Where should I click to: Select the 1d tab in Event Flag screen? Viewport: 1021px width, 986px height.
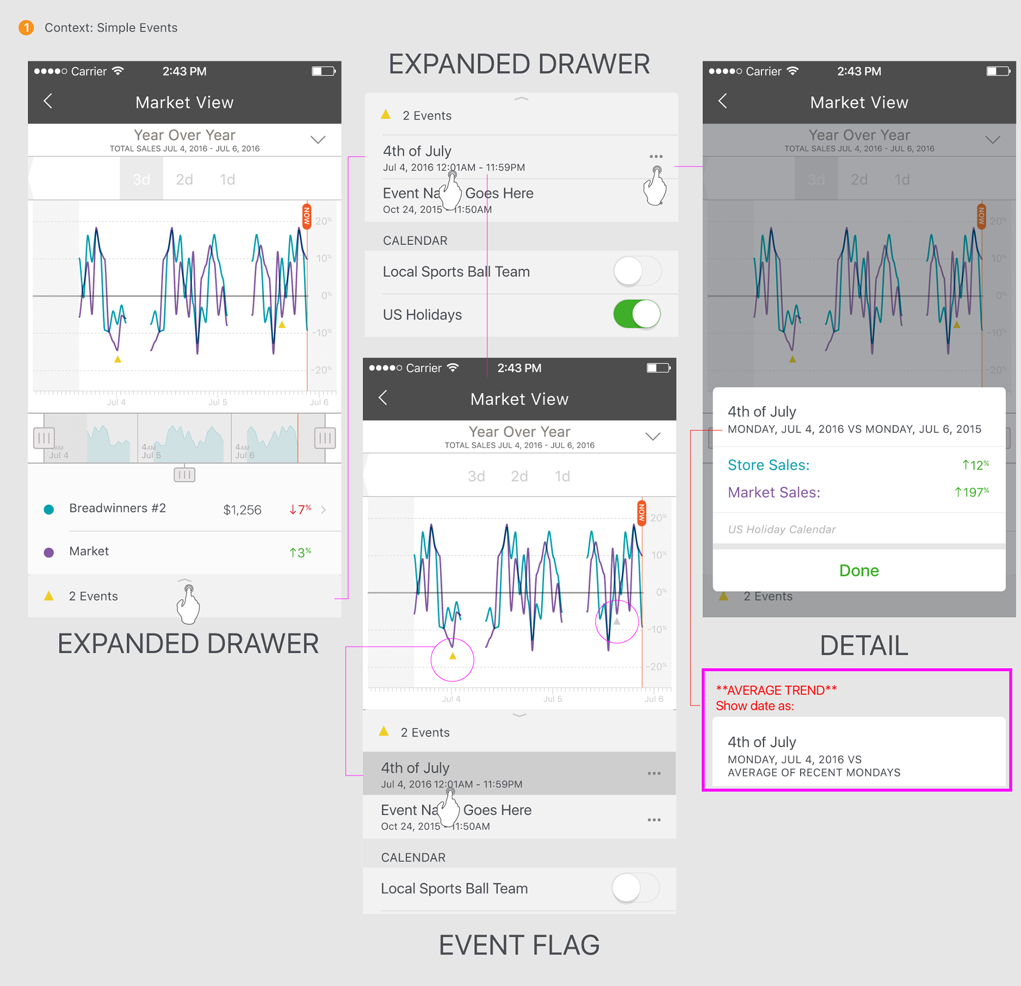click(563, 476)
